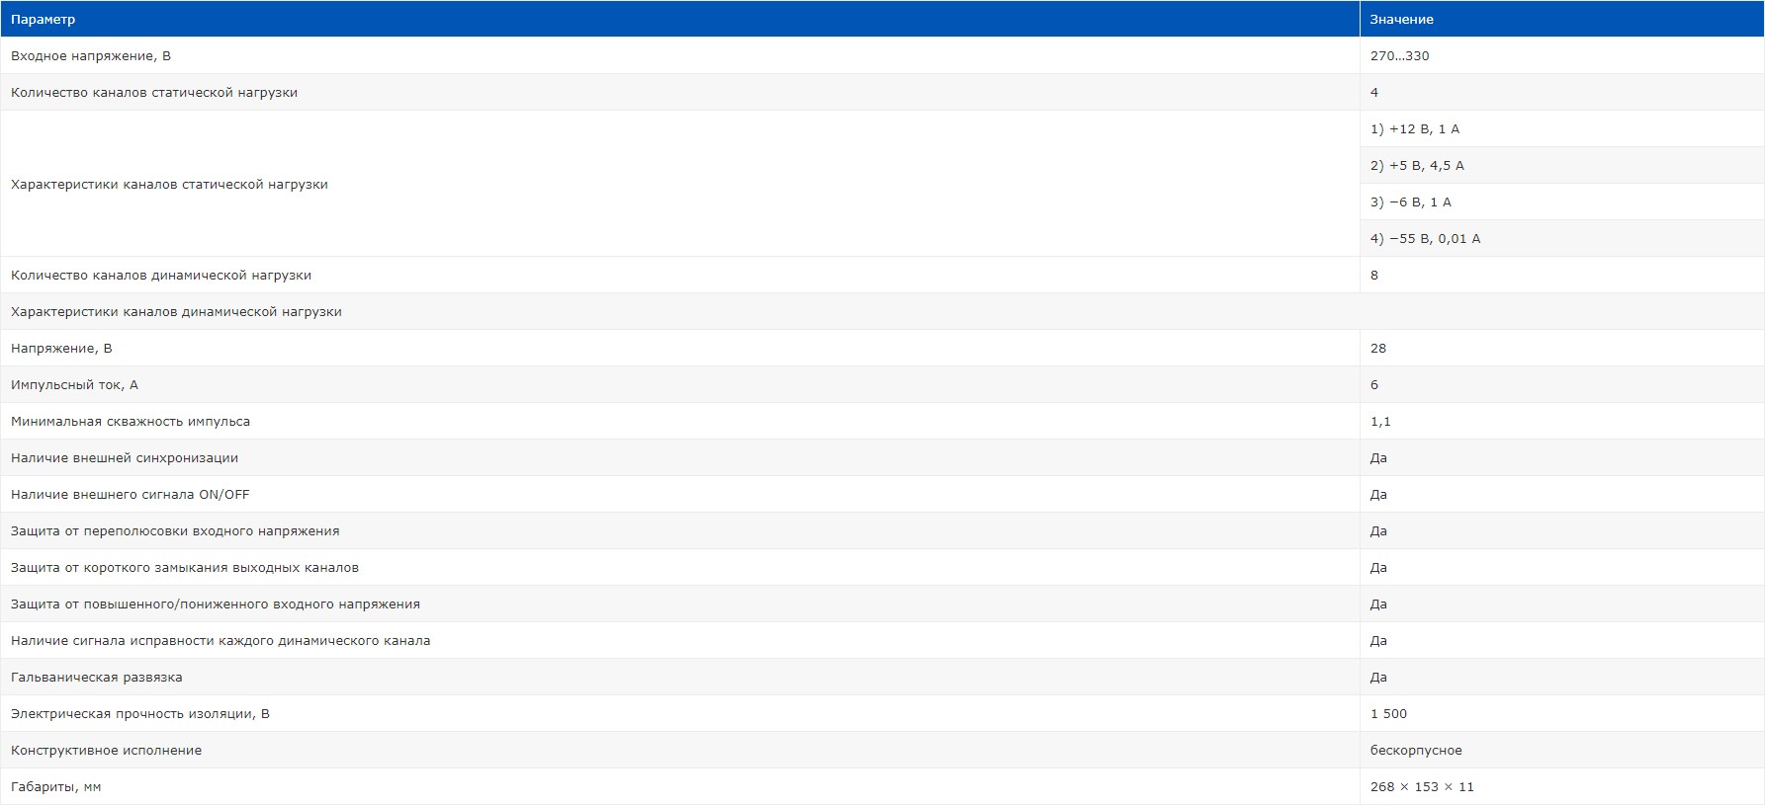The image size is (1765, 806).
Task: Select the Импульсный ток, А label
Action: [74, 385]
